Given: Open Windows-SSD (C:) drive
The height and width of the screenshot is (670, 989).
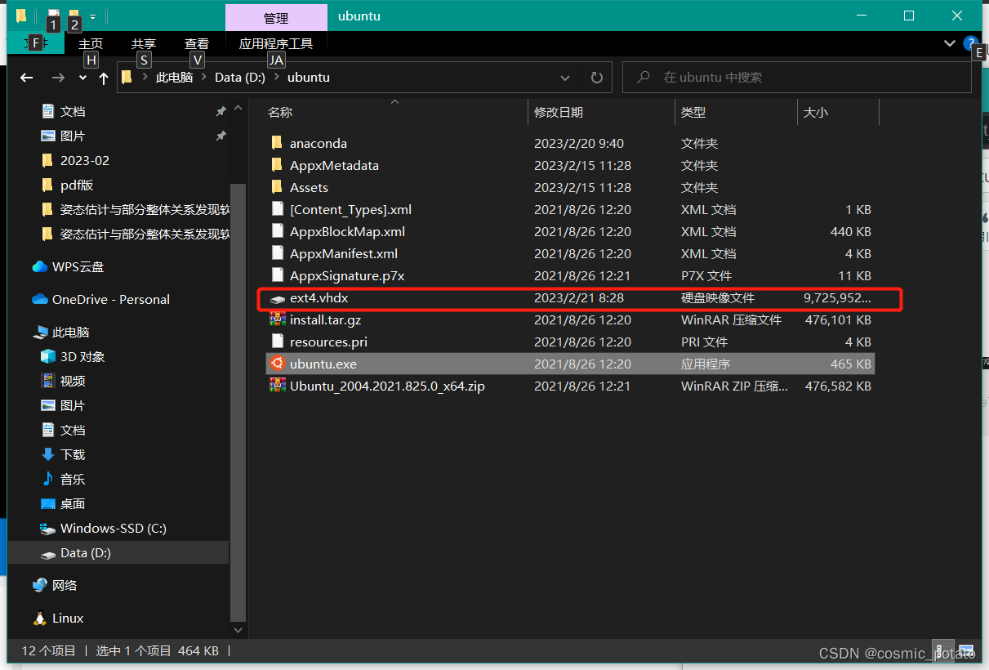Looking at the screenshot, I should tap(104, 528).
